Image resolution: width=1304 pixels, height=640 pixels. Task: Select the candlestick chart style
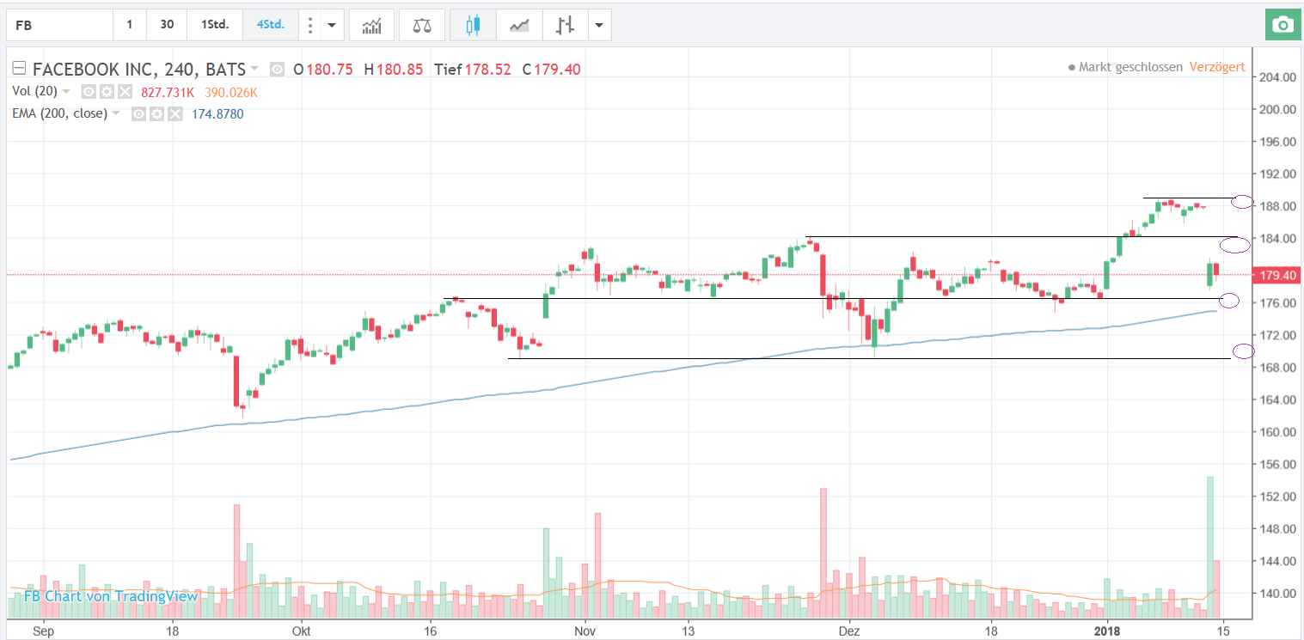point(472,25)
